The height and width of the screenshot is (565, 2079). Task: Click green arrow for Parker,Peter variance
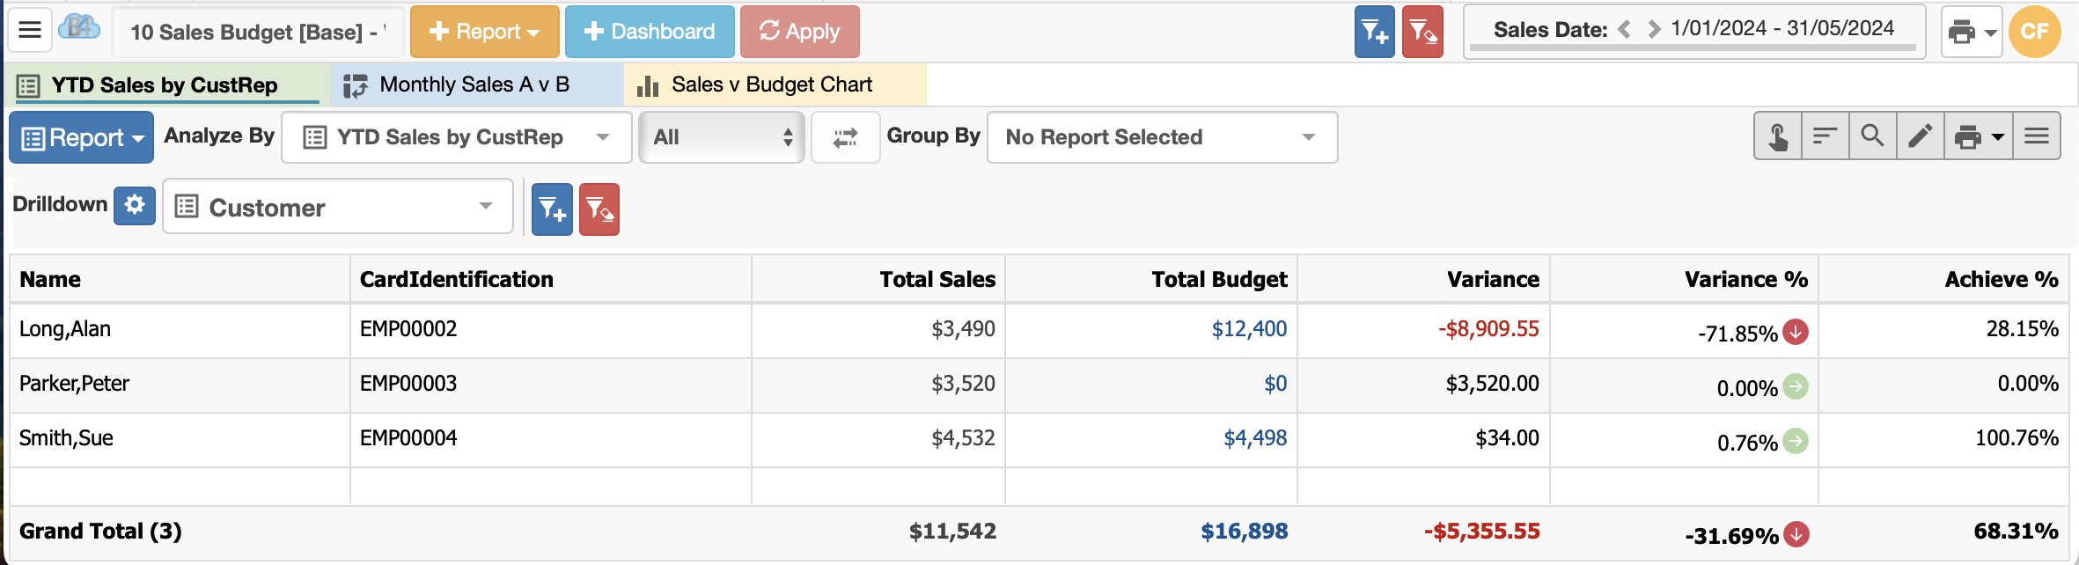click(1796, 386)
